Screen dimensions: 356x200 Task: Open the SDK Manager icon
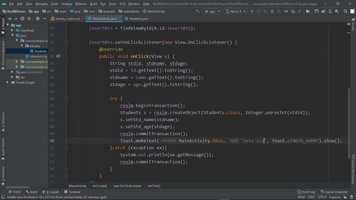click(337, 11)
